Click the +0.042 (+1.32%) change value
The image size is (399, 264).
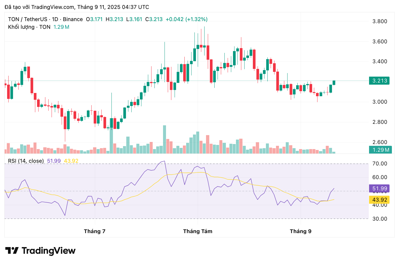click(x=186, y=19)
